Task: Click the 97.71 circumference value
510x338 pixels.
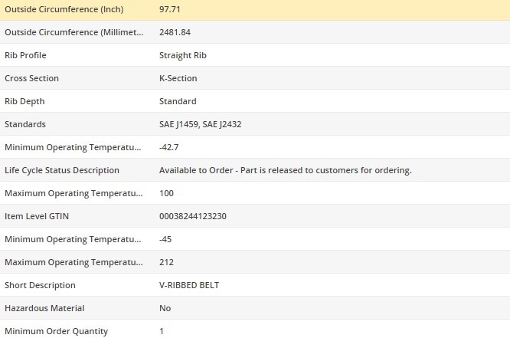Action: point(169,9)
